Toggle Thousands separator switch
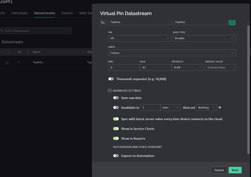 click(x=111, y=79)
